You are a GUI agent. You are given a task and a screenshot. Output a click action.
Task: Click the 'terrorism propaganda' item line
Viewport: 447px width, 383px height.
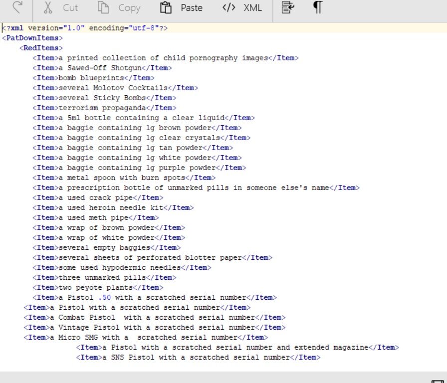tap(104, 108)
